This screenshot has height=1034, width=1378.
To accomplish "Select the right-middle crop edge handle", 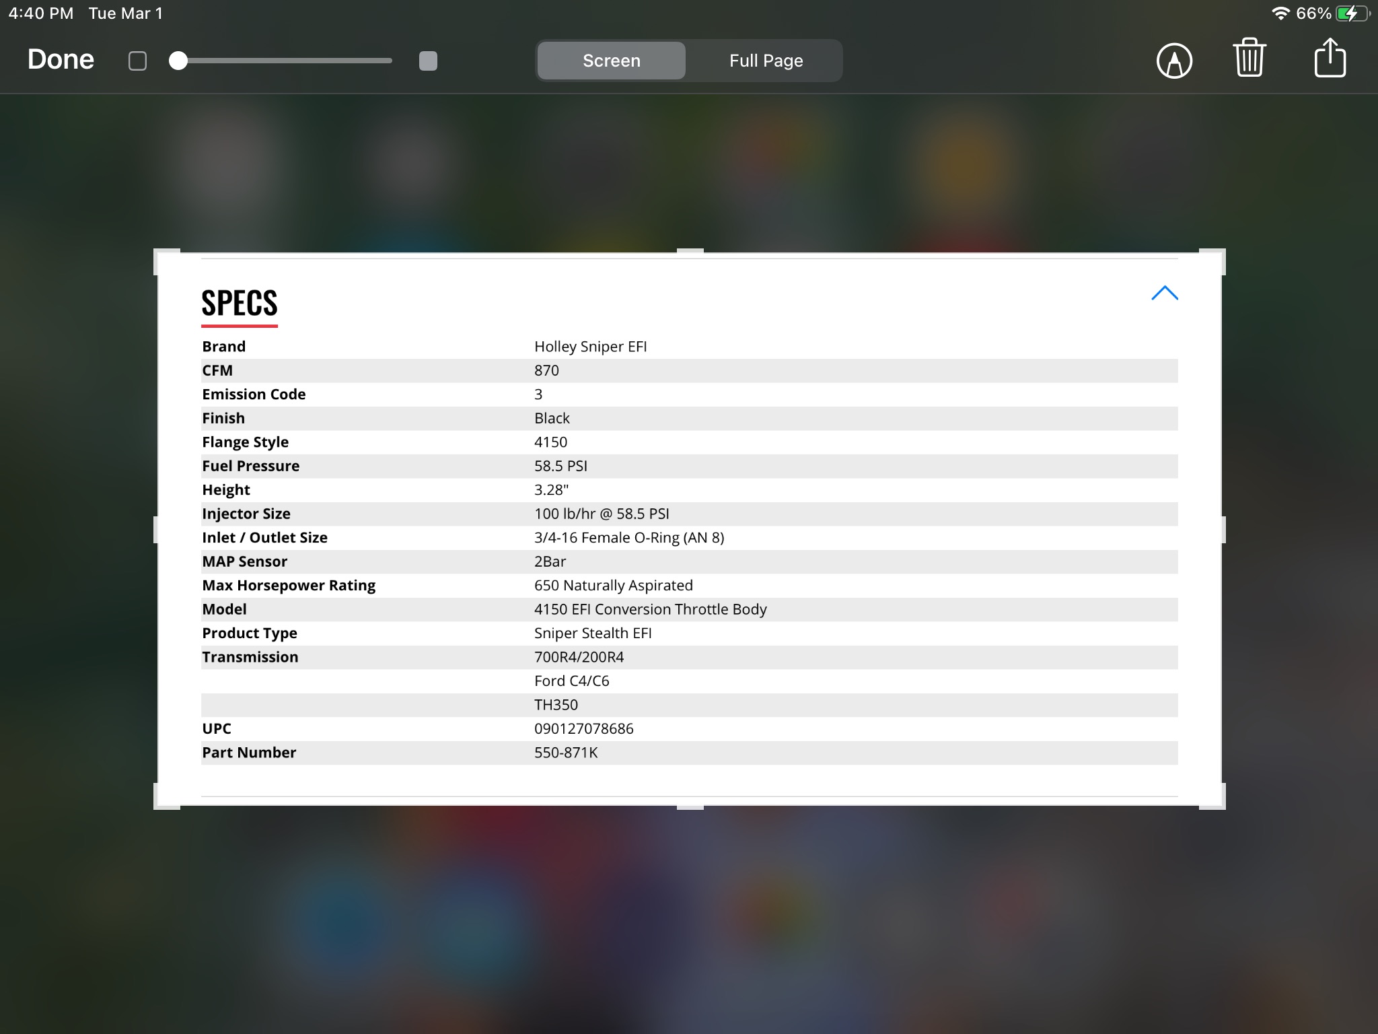I will [1223, 530].
